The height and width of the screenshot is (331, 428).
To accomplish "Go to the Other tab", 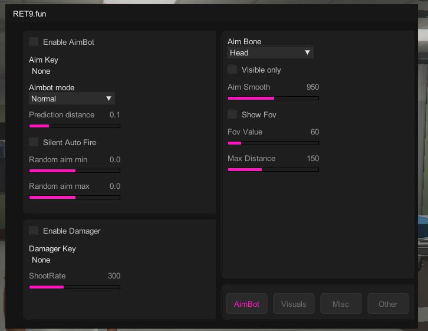I will click(388, 304).
